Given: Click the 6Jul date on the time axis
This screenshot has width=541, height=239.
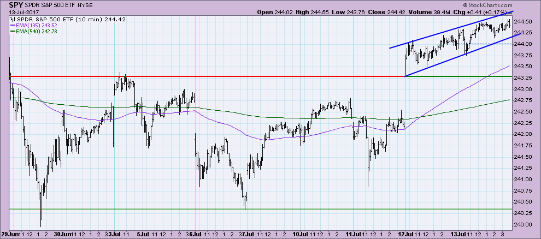Looking at the screenshot, I should coord(195,233).
